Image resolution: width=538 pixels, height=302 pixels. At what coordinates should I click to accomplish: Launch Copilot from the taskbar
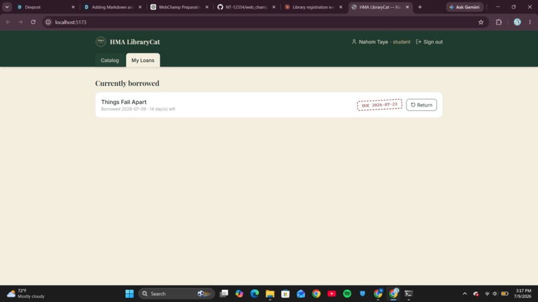(x=239, y=294)
